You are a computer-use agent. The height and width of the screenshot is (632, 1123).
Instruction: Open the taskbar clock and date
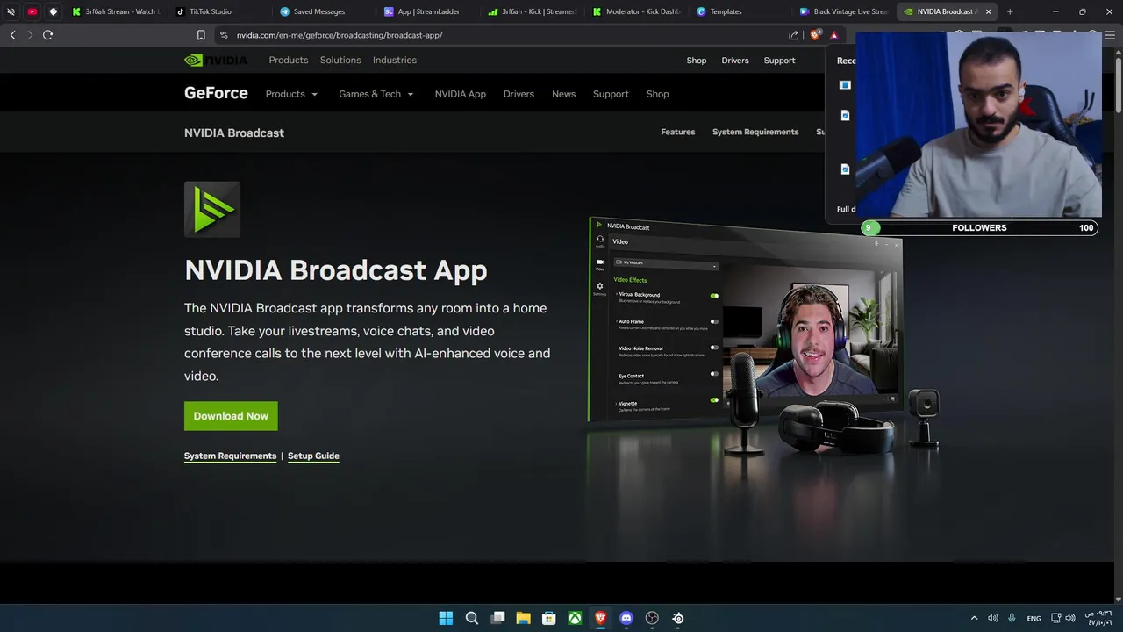(x=1098, y=618)
